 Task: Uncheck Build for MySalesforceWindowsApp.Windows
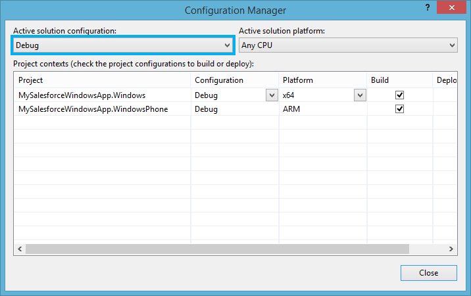(x=399, y=95)
